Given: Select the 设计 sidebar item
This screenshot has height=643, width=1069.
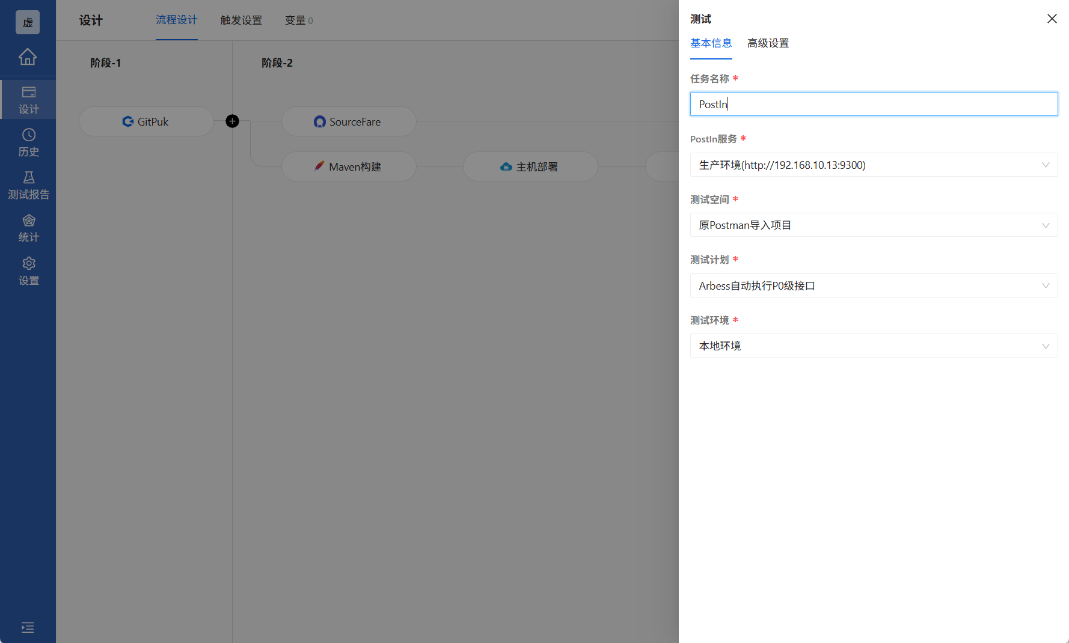Looking at the screenshot, I should pos(28,100).
